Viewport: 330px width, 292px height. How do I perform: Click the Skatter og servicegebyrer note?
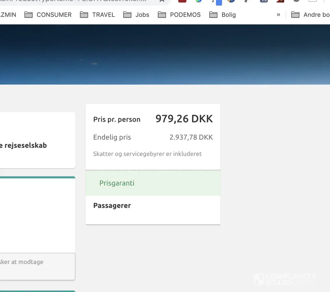[147, 154]
